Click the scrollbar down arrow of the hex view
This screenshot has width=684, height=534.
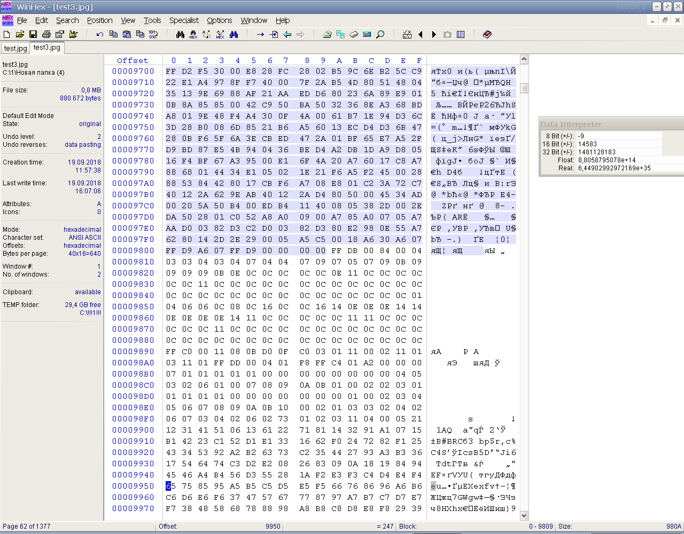(524, 516)
